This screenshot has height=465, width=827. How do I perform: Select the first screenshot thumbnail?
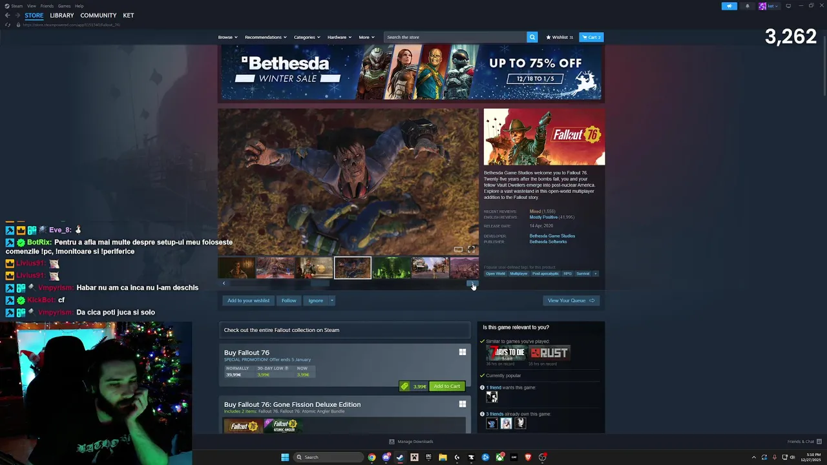pyautogui.click(x=236, y=267)
